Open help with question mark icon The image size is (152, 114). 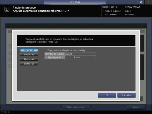click(x=148, y=2)
